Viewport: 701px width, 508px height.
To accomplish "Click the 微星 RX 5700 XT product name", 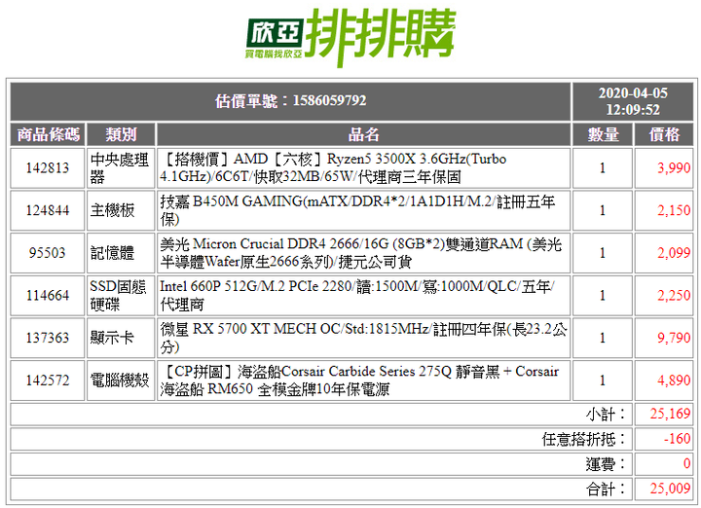I will 363,338.
